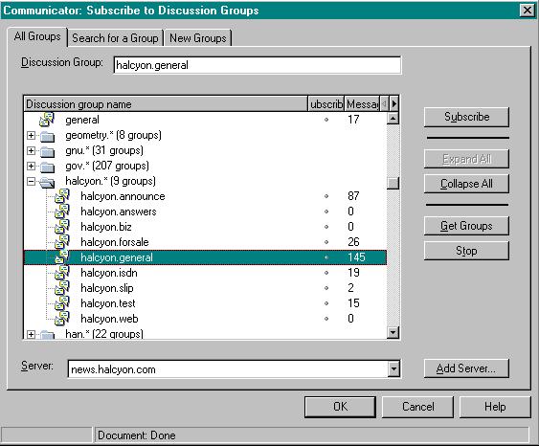Click the folder icon for han.*
Viewport: 539px width, 446px height.
point(47,334)
